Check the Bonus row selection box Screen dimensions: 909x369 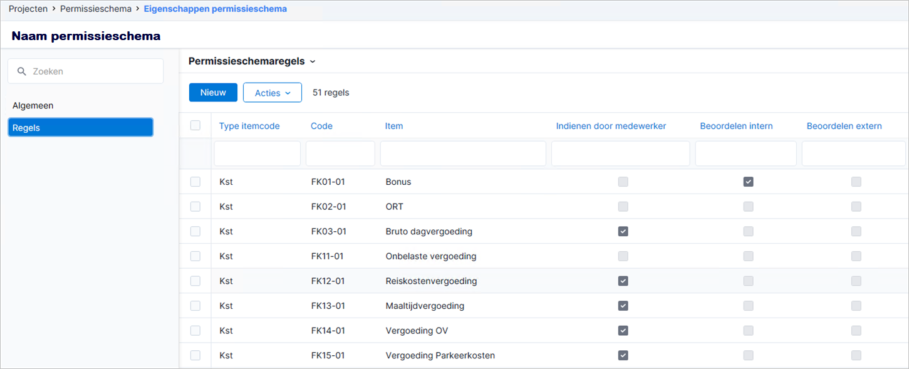[x=195, y=182]
